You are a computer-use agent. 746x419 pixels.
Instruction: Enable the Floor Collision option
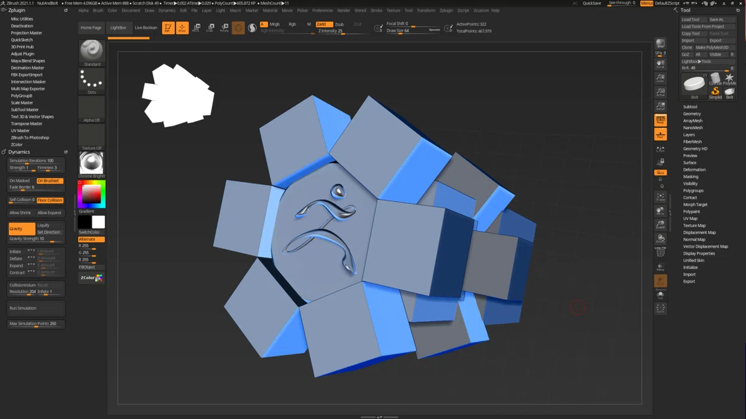(x=50, y=200)
